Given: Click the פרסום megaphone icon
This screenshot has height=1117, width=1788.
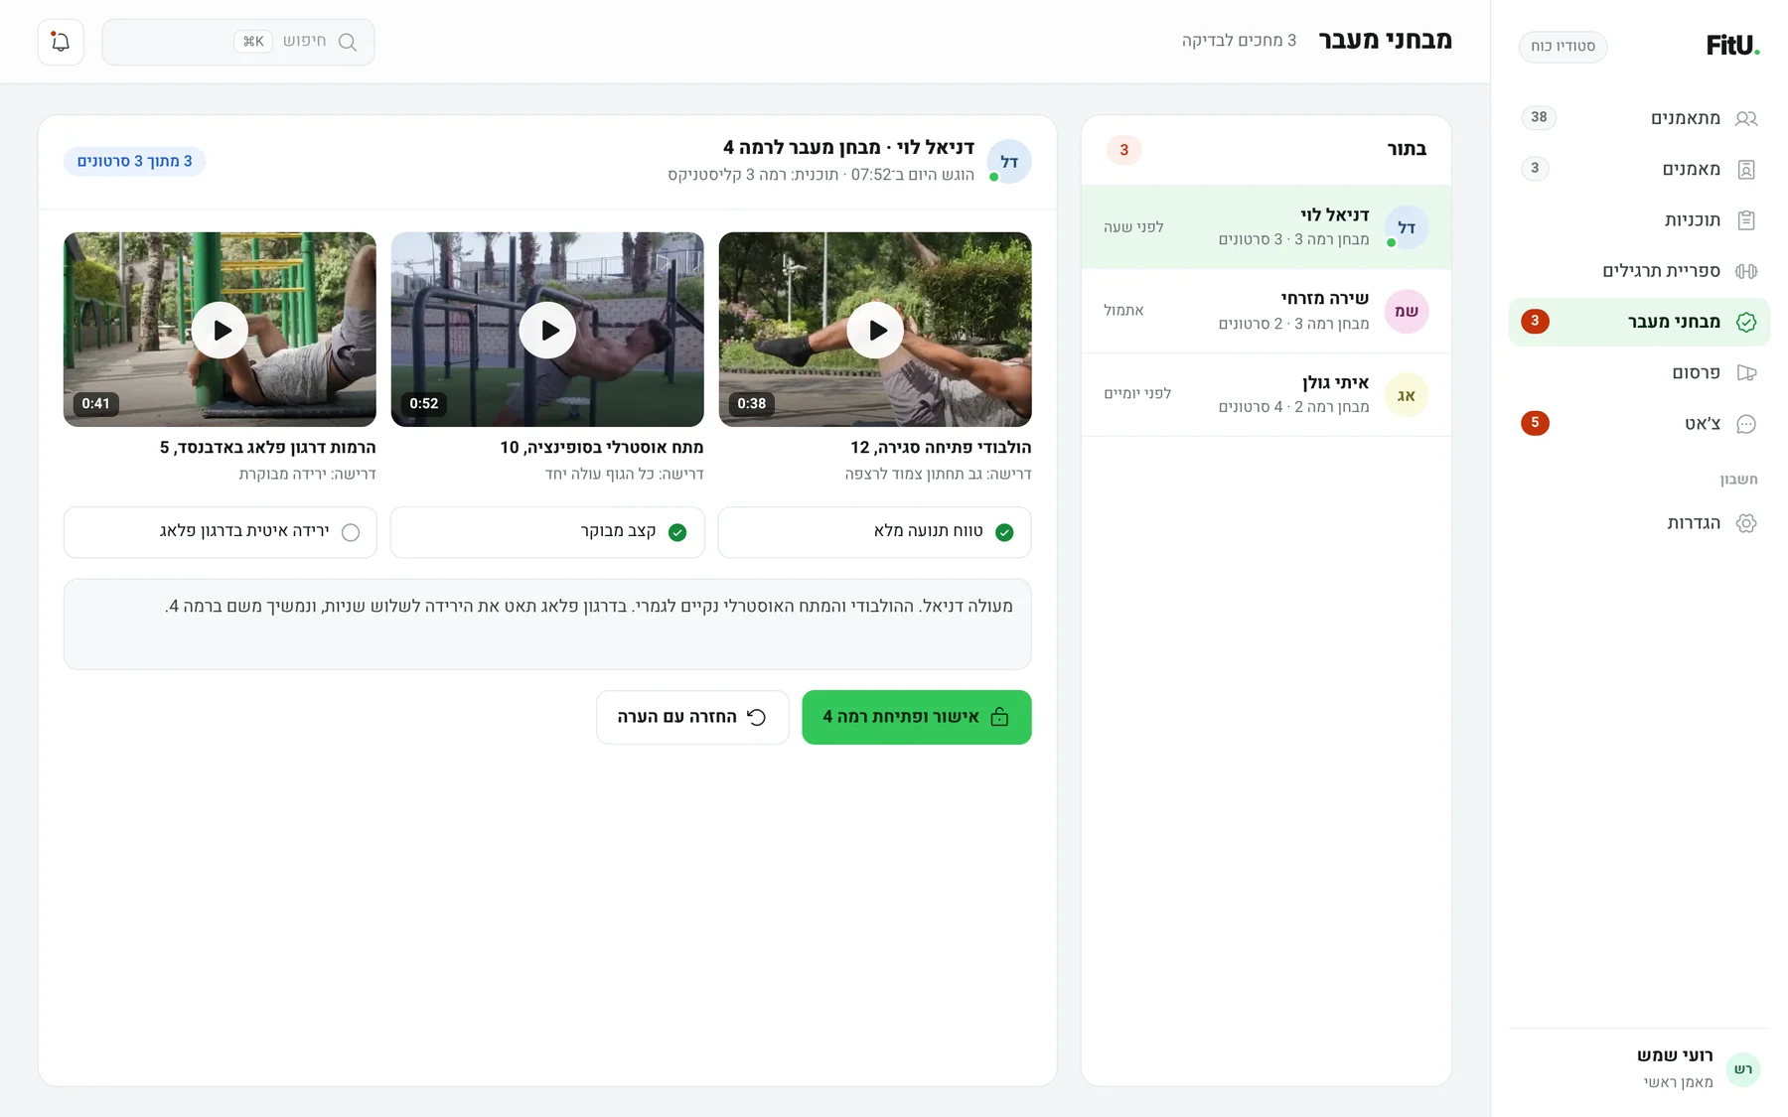Looking at the screenshot, I should 1746,373.
